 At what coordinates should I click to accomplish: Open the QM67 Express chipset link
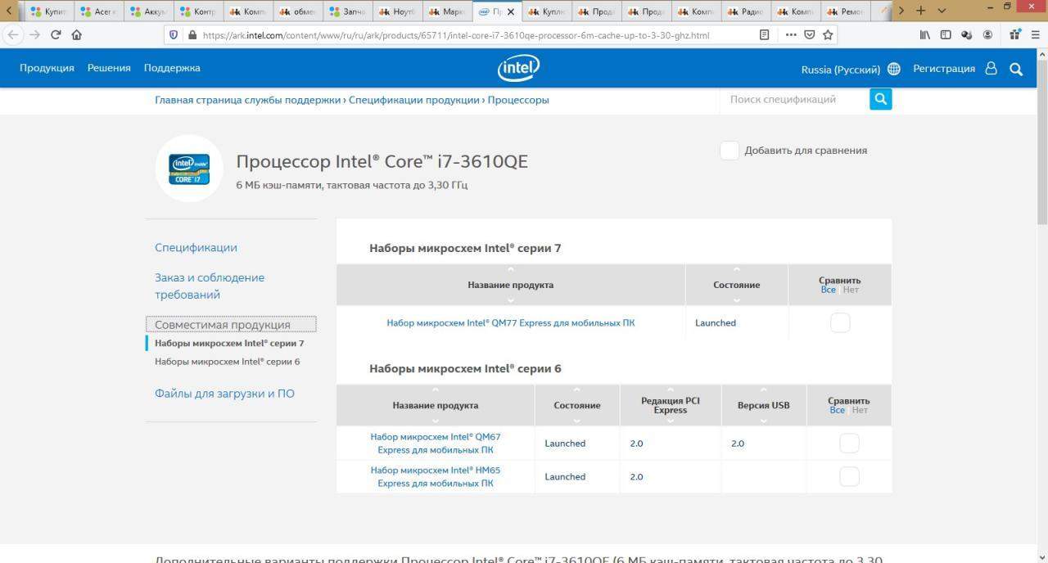point(436,443)
